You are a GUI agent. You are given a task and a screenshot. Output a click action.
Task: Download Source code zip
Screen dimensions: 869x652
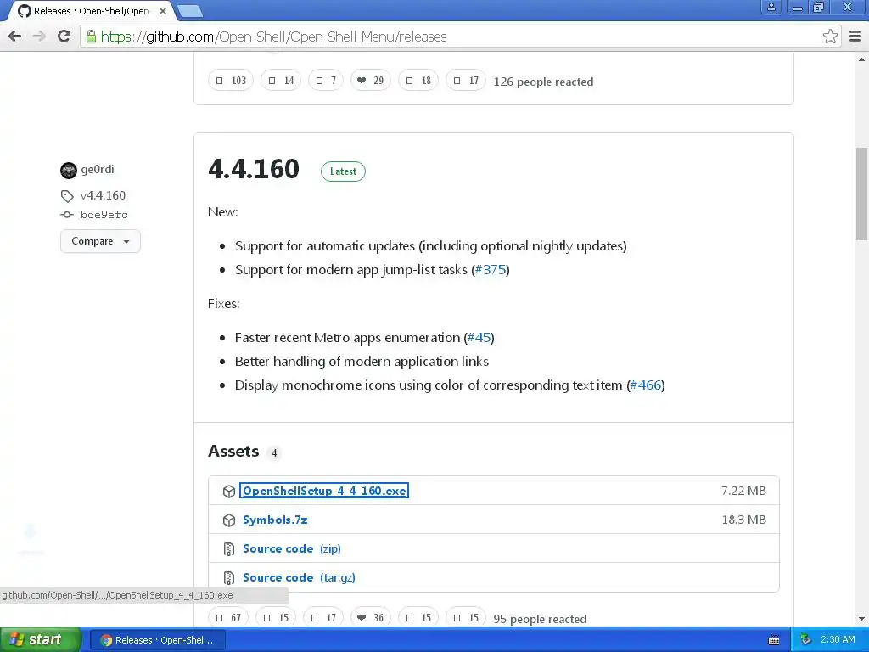[292, 548]
